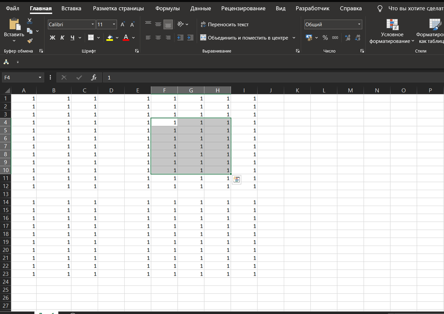Open Число group dialog launcher
This screenshot has width=444, height=314.
[x=362, y=51]
